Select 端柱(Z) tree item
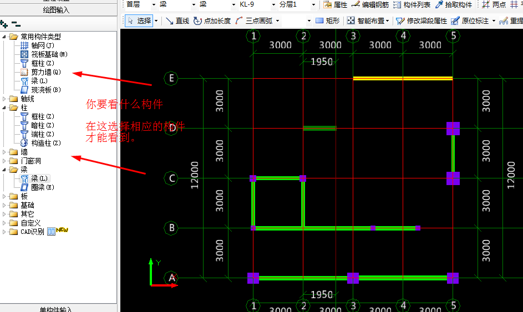Image resolution: width=523 pixels, height=312 pixels. click(37, 134)
